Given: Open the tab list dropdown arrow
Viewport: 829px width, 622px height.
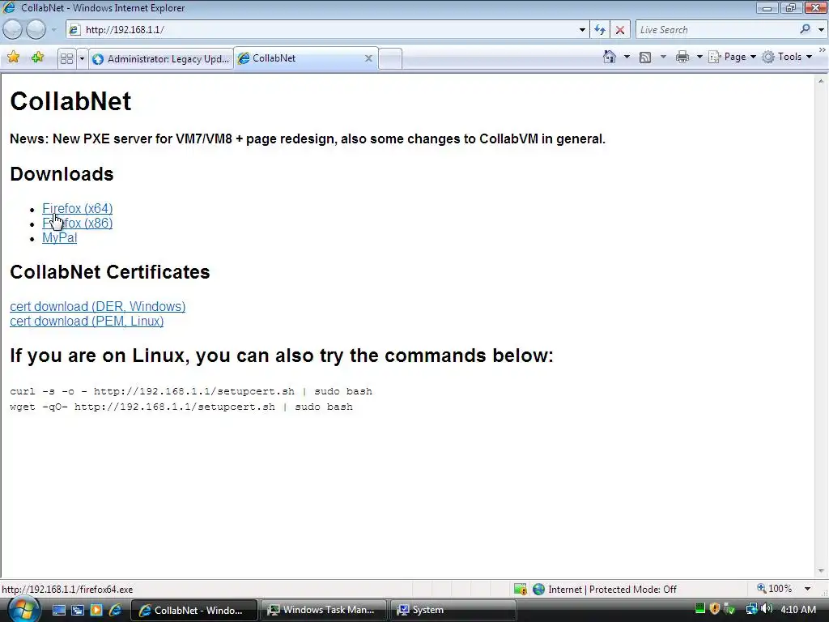Looking at the screenshot, I should [82, 58].
